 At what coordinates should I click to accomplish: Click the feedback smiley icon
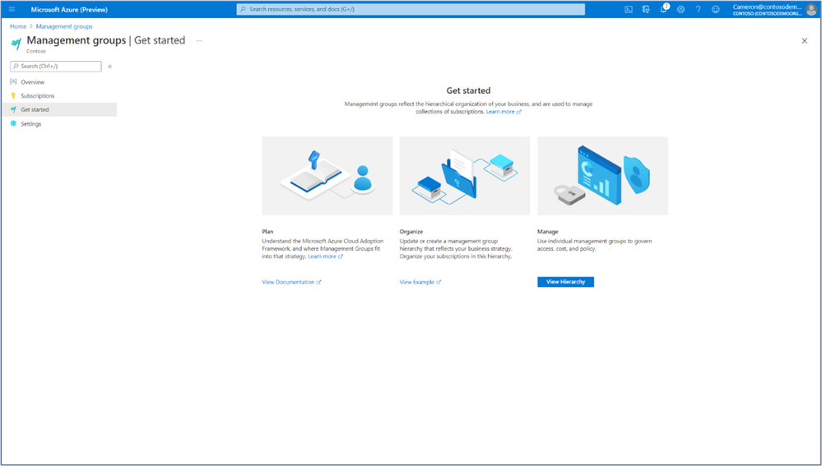[x=716, y=9]
